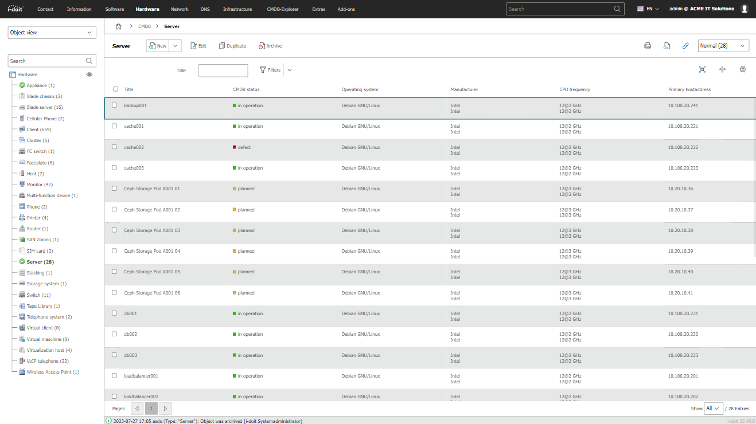The width and height of the screenshot is (756, 424).
Task: Select the cache002 row checkbox
Action: pos(115,147)
